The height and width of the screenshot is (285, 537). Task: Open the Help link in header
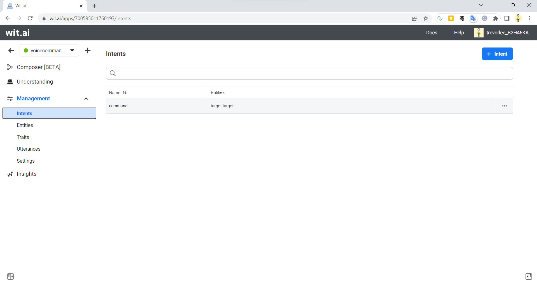coord(459,33)
